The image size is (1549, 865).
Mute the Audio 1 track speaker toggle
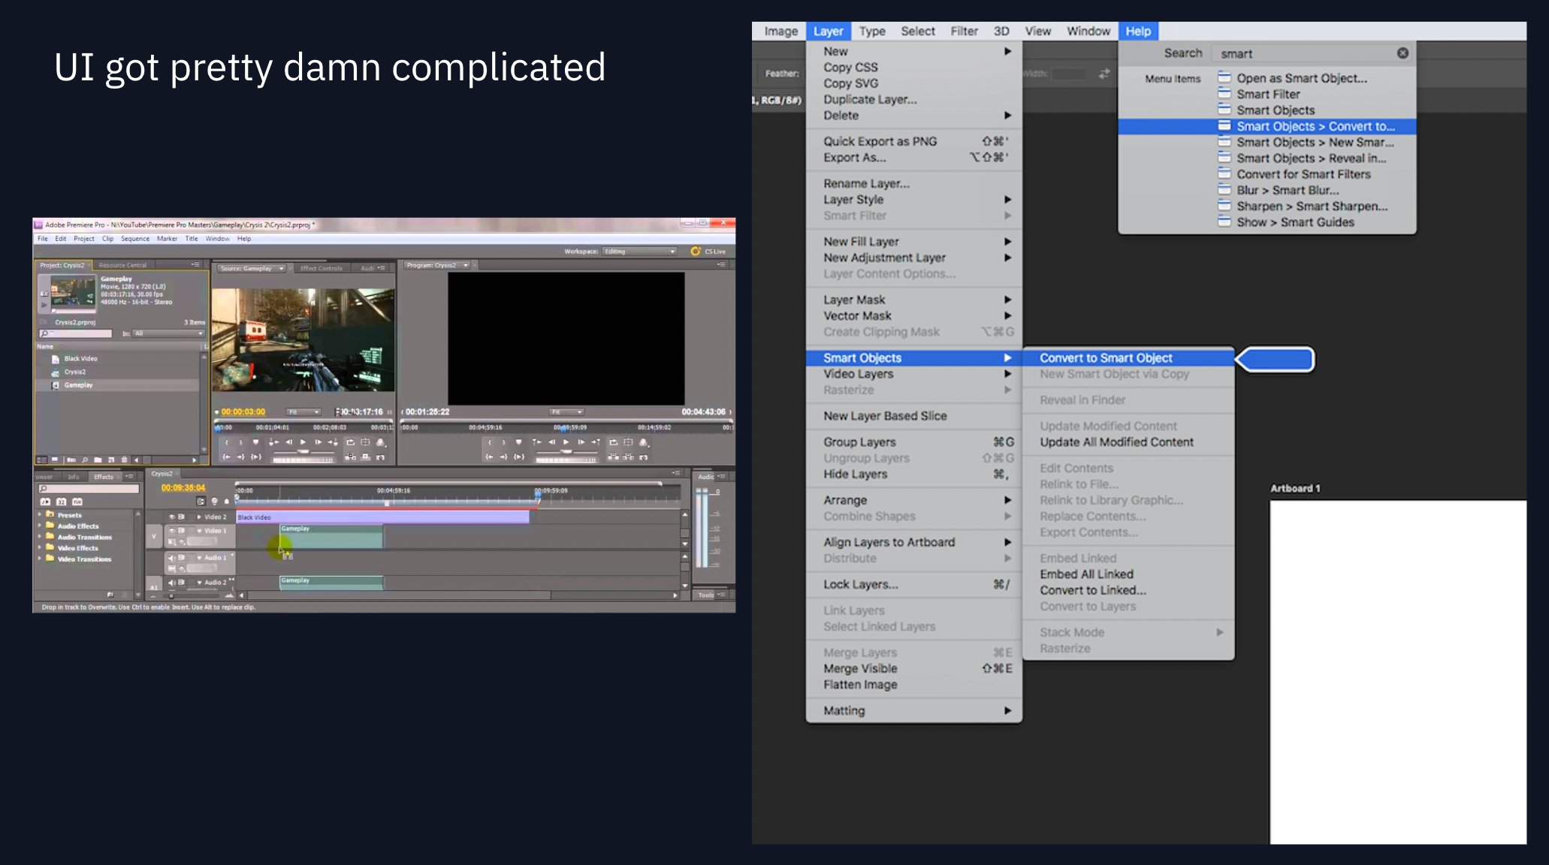(171, 558)
